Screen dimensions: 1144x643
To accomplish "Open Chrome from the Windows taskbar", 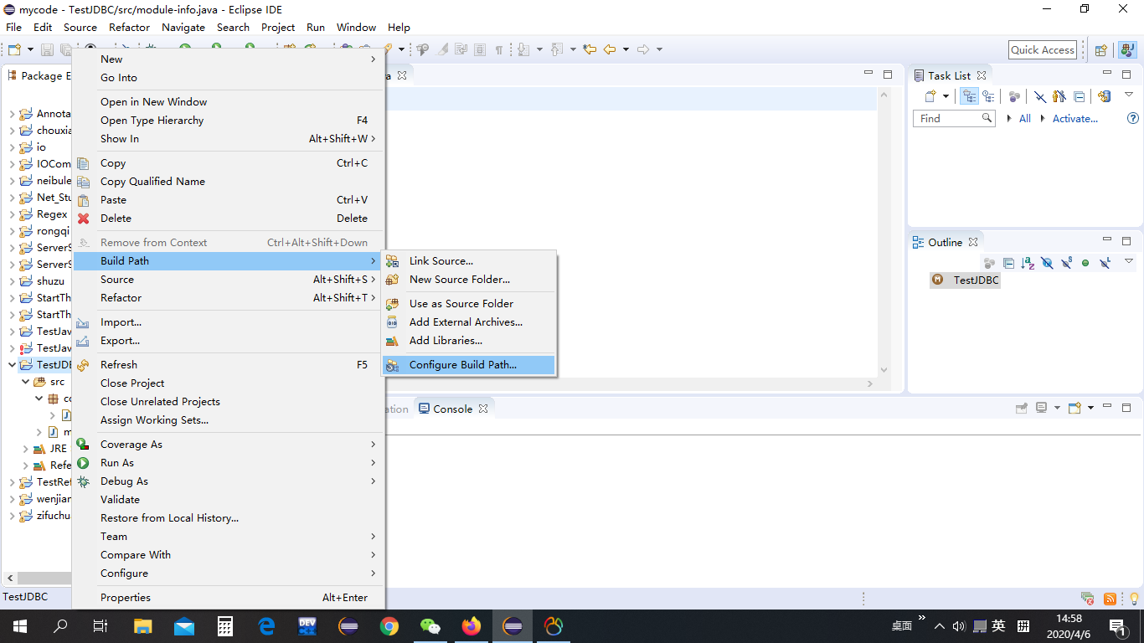I will (x=389, y=625).
